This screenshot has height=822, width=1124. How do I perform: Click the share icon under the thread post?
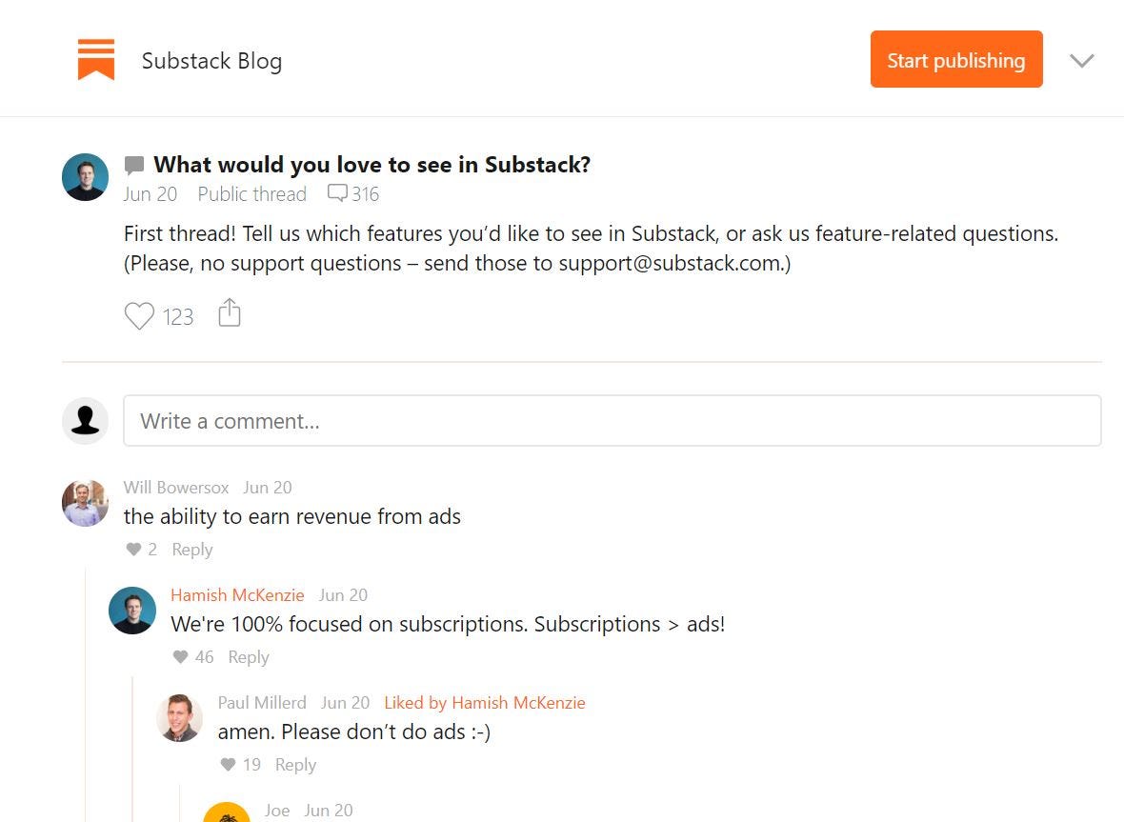[229, 313]
